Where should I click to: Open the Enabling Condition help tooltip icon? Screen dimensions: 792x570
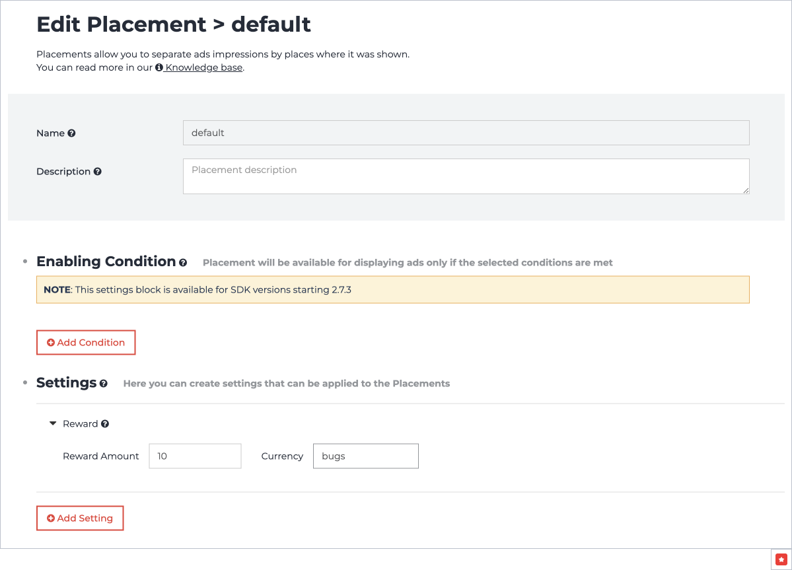point(183,263)
